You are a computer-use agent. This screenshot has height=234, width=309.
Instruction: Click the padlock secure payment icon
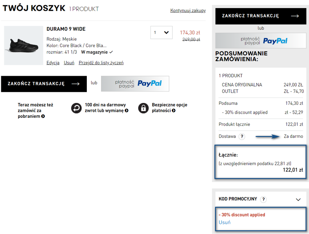pyautogui.click(x=143, y=108)
